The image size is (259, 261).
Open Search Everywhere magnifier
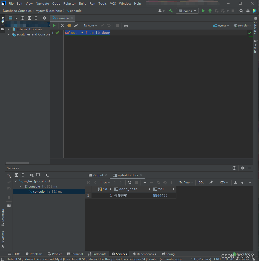click(241, 11)
